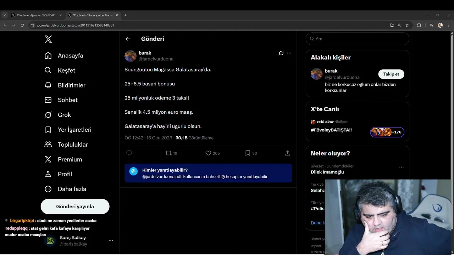
Task: Click the browser forward arrow
Action: (x=13, y=25)
